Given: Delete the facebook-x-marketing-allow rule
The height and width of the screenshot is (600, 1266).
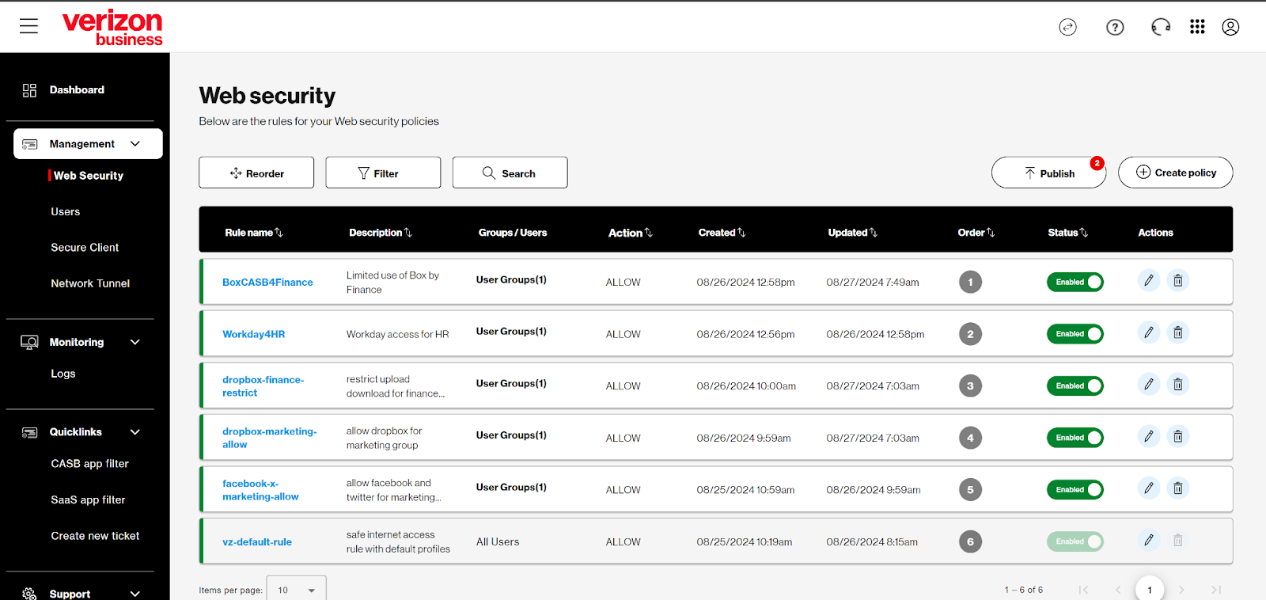Looking at the screenshot, I should coord(1178,488).
